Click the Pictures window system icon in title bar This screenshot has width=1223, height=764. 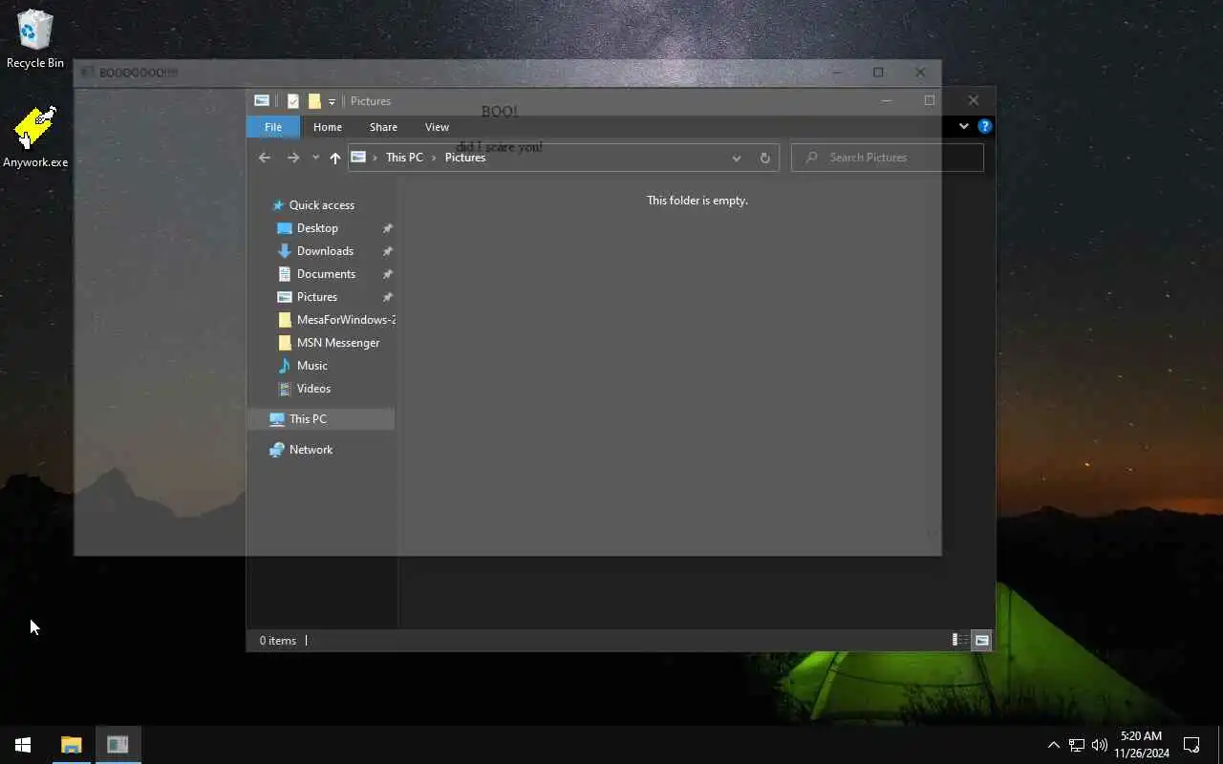pos(261,101)
